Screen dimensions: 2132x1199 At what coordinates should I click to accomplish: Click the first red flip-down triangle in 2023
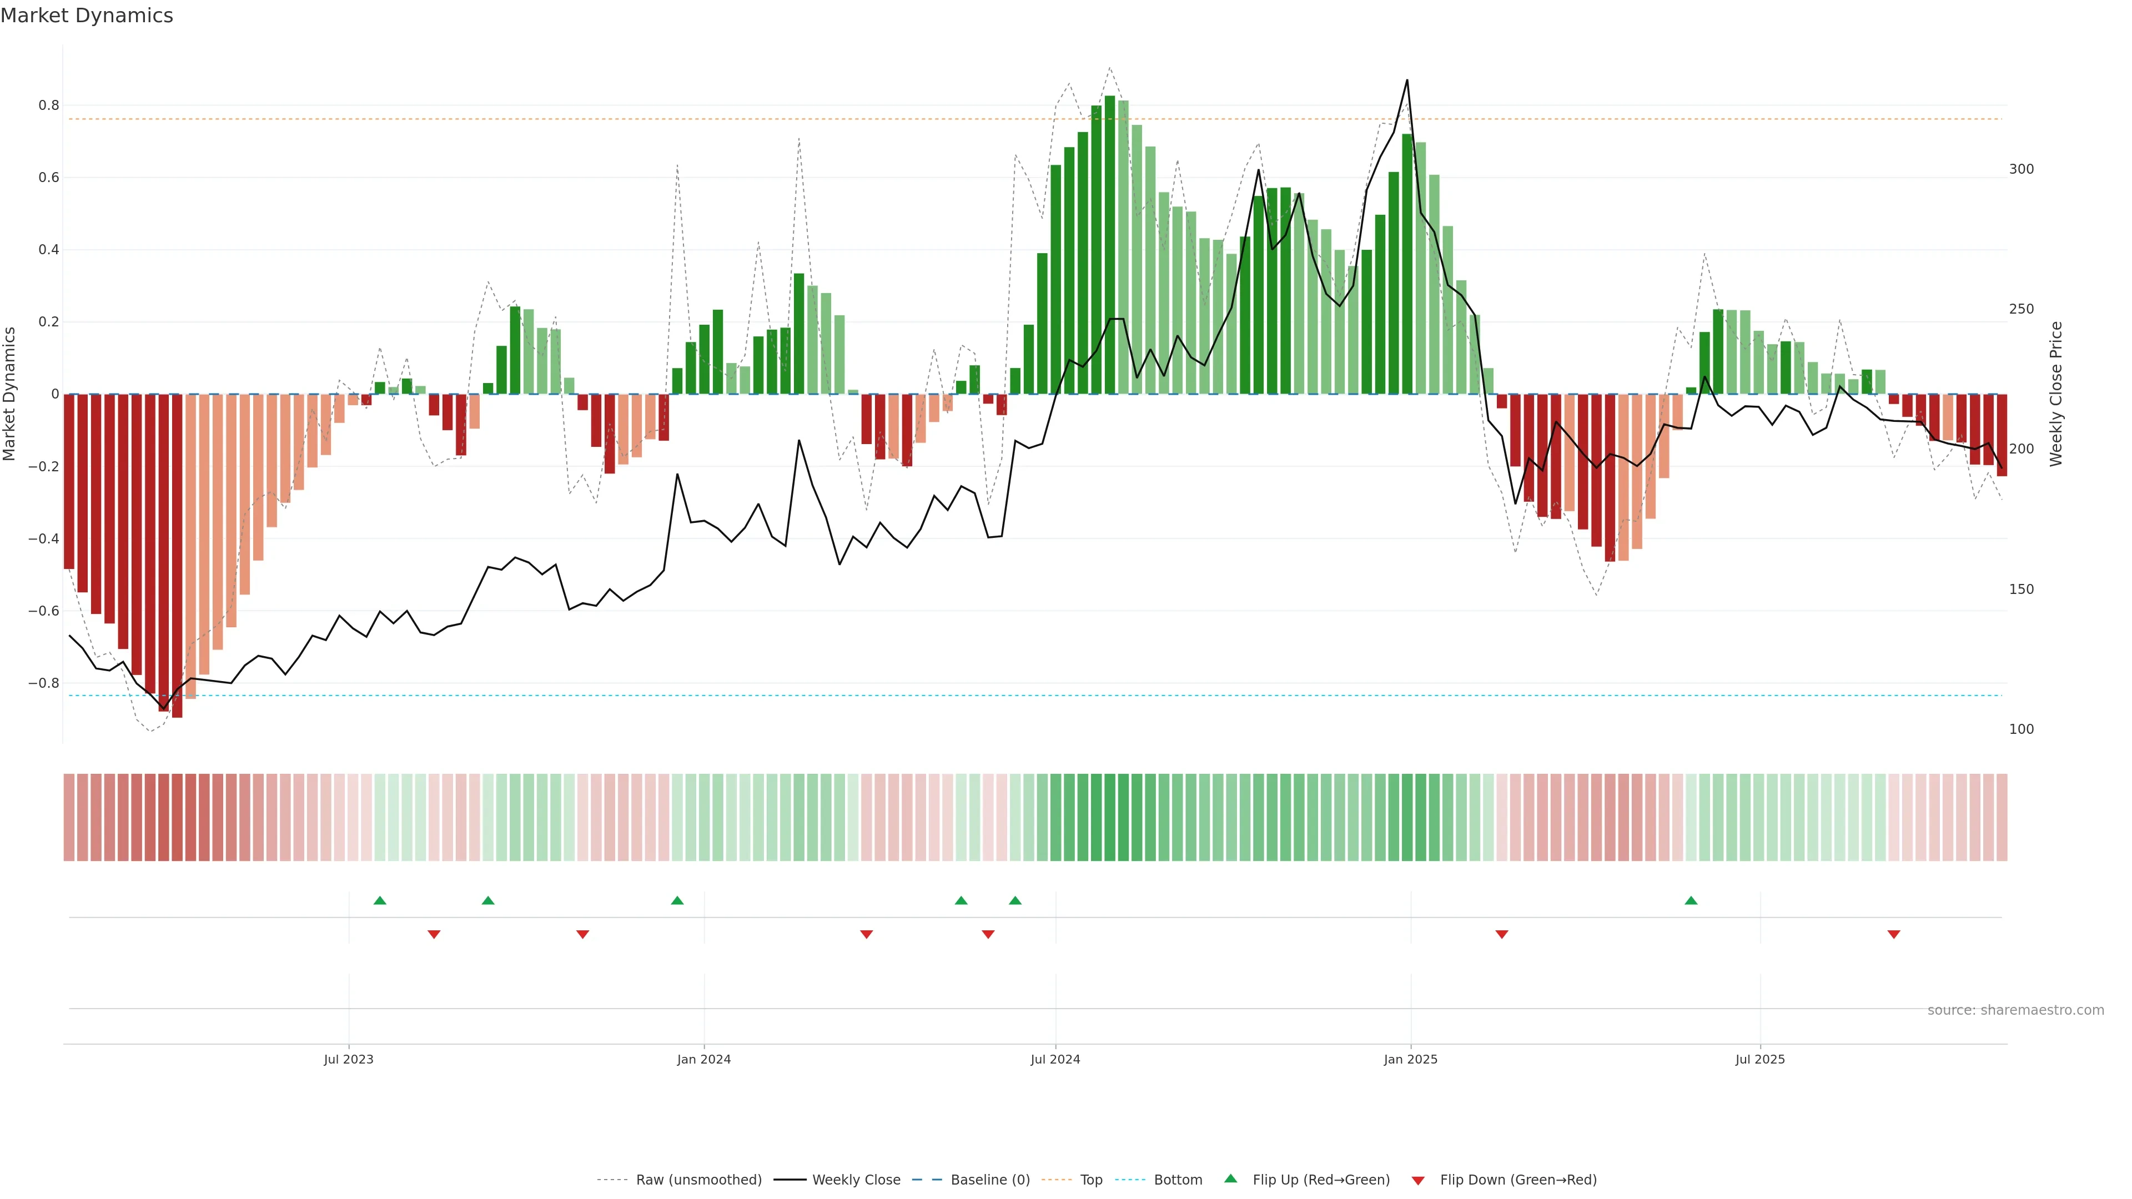[434, 934]
